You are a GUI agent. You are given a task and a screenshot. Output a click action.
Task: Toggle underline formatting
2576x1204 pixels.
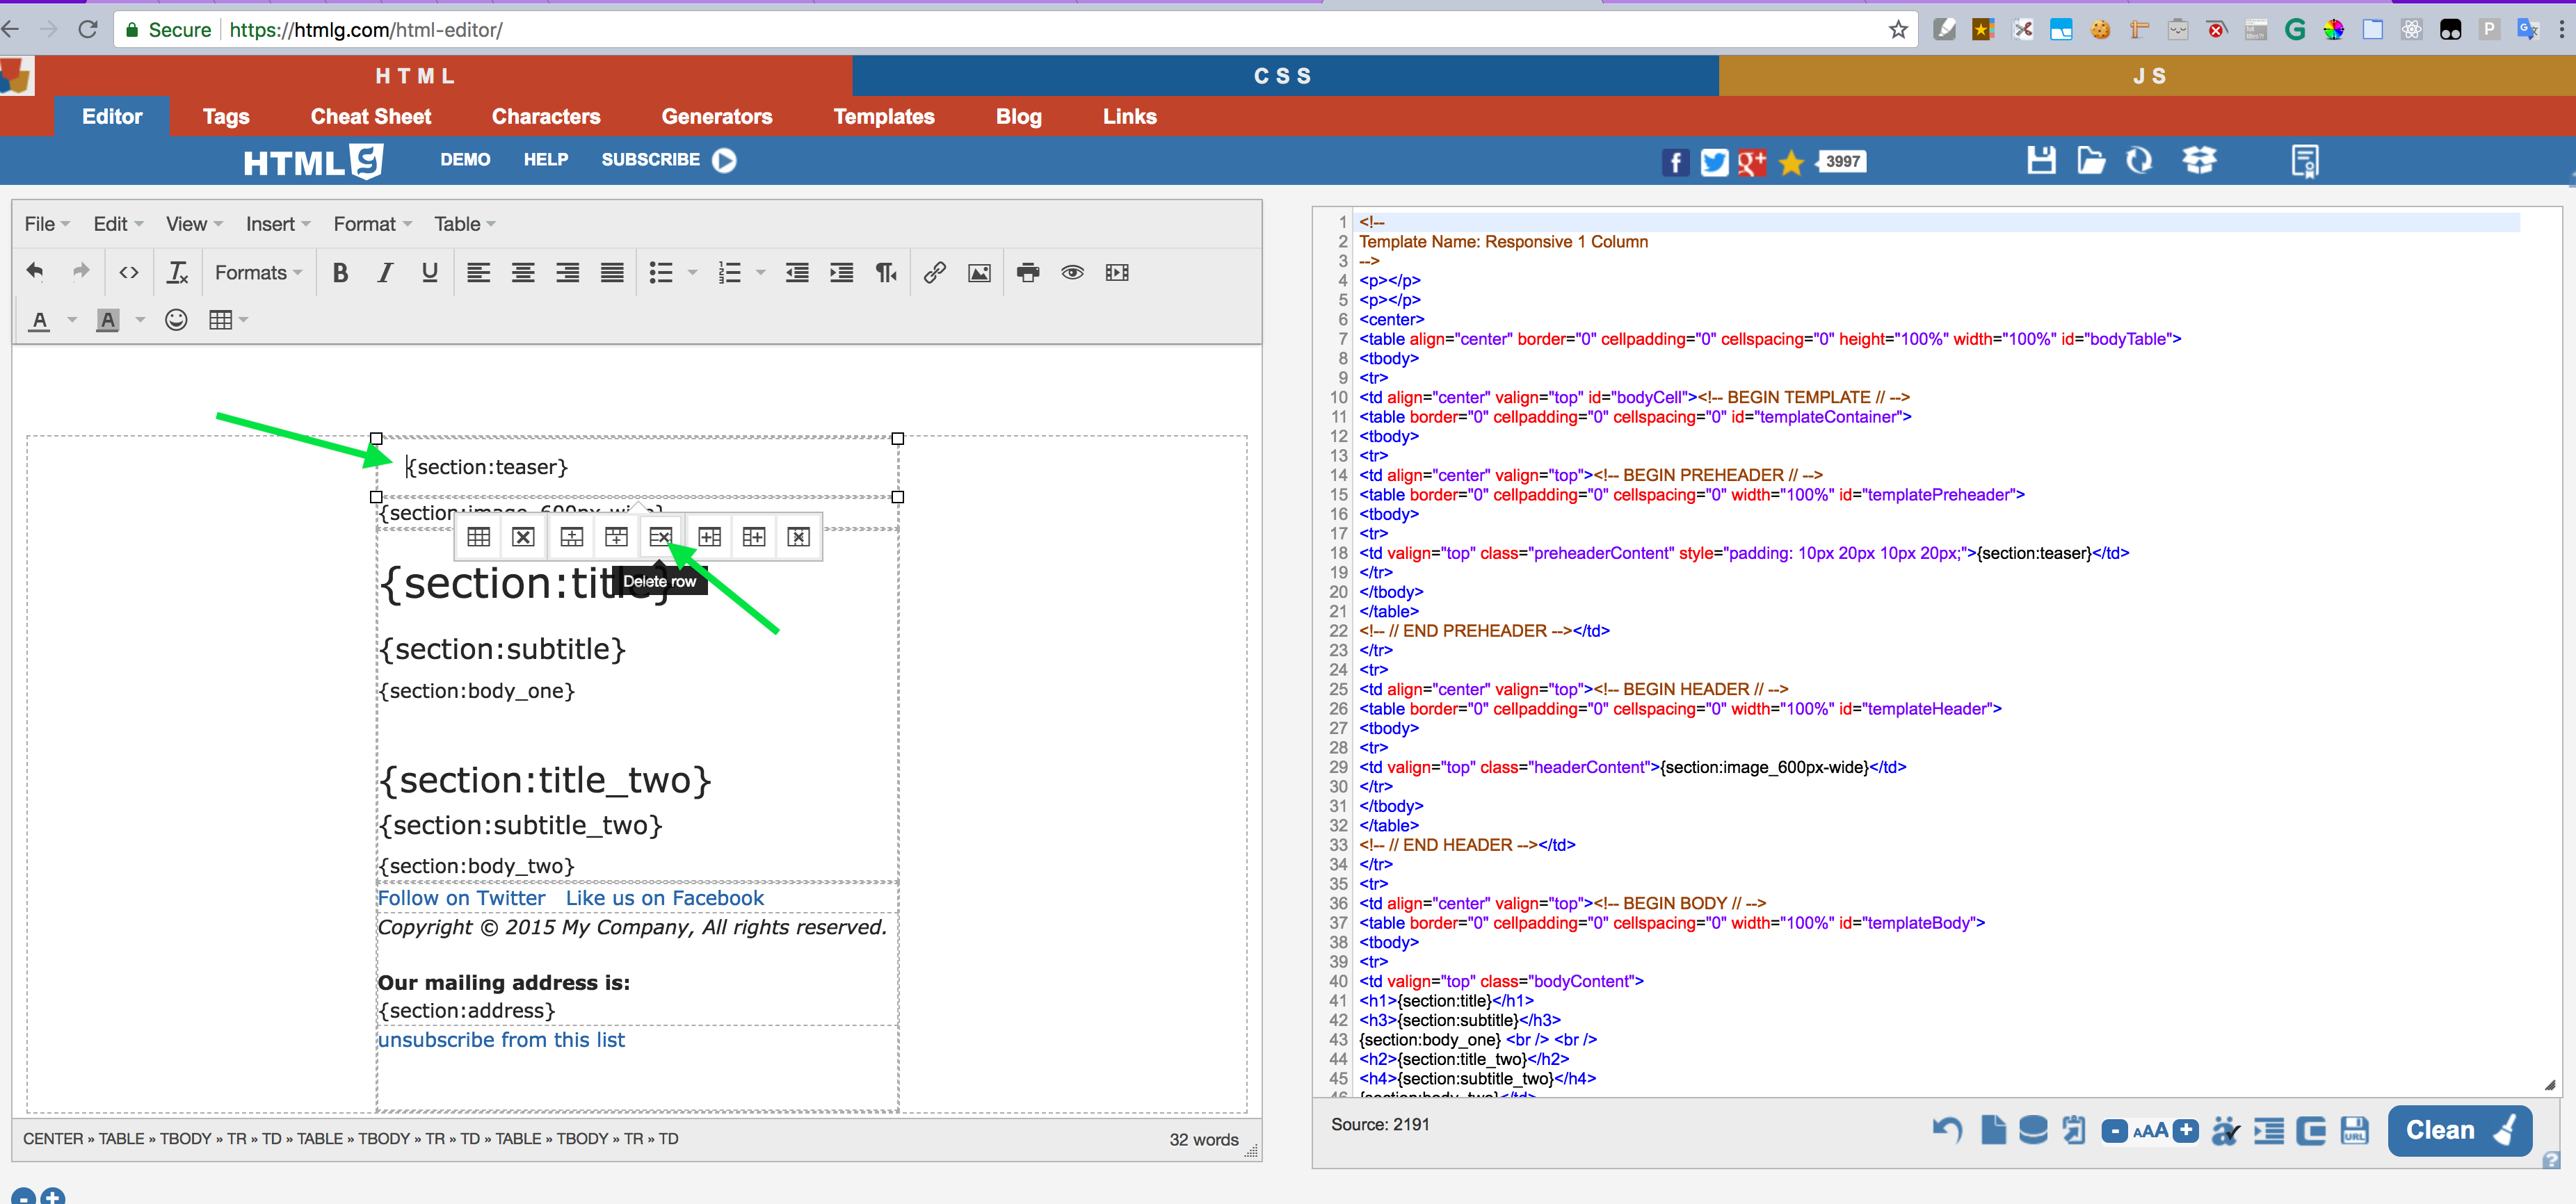(430, 272)
